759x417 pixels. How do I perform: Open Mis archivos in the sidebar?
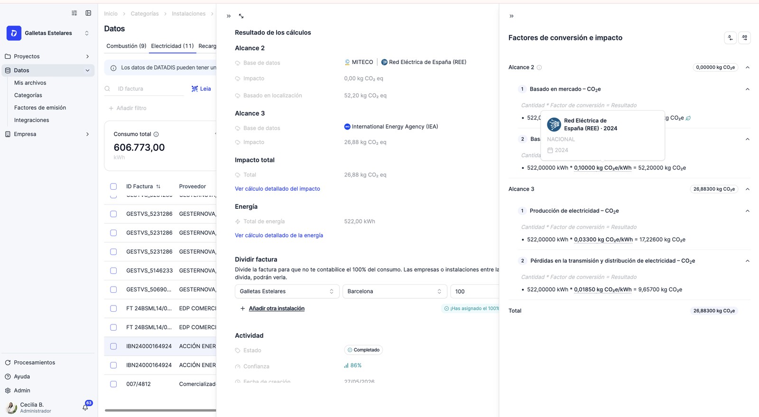click(30, 83)
